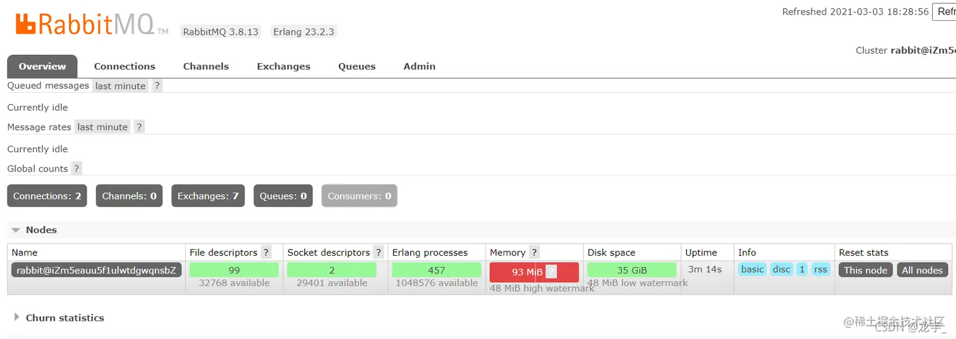Click the green Erlang processes 457 bar
The height and width of the screenshot is (339, 956).
click(x=436, y=270)
